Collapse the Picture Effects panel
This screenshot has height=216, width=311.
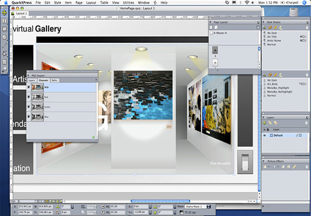pyautogui.click(x=264, y=161)
